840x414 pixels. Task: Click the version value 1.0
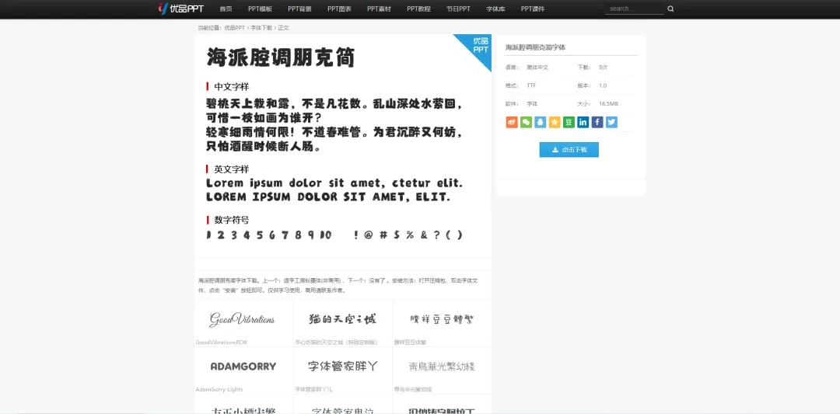click(603, 85)
